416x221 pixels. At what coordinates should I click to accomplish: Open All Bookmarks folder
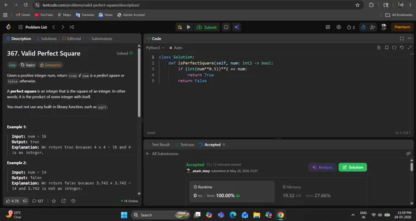click(399, 15)
